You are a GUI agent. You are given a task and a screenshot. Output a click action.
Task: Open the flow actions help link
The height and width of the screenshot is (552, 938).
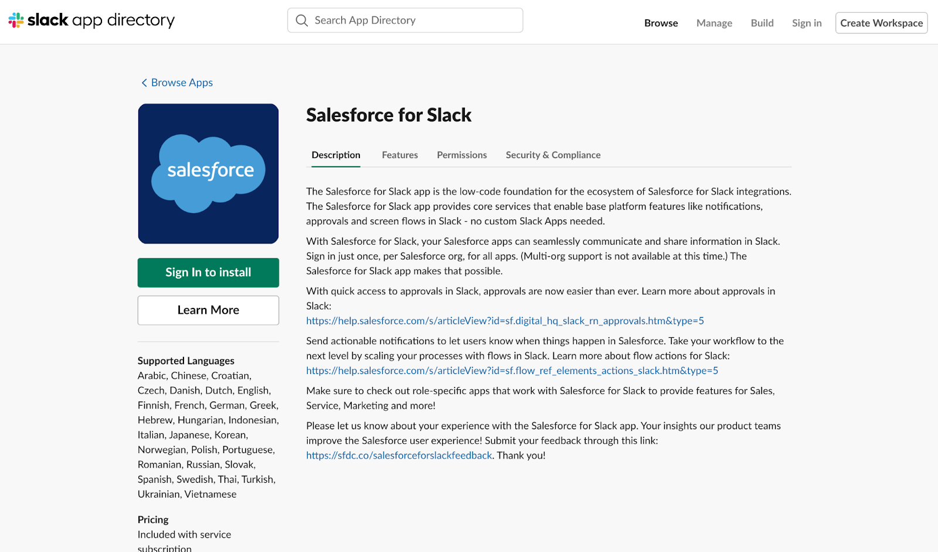512,371
